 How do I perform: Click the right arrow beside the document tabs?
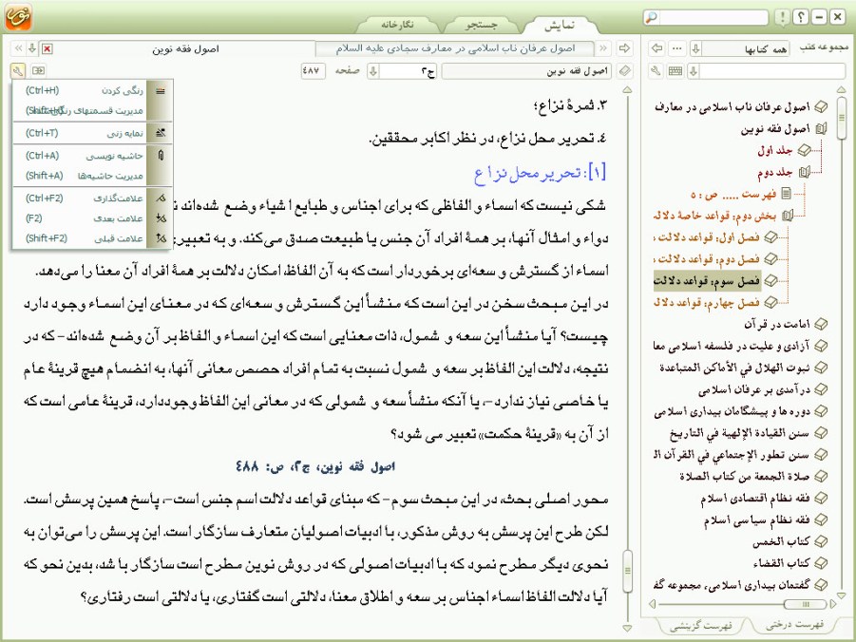click(x=624, y=48)
